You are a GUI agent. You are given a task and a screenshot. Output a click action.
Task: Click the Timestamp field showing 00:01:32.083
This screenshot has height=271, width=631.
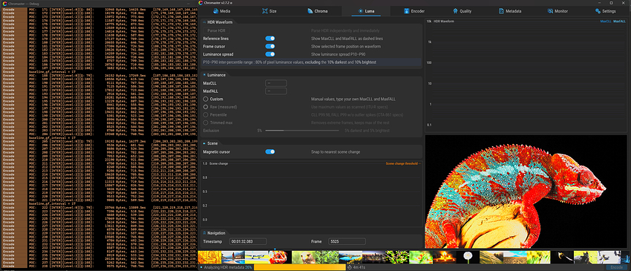(248, 241)
